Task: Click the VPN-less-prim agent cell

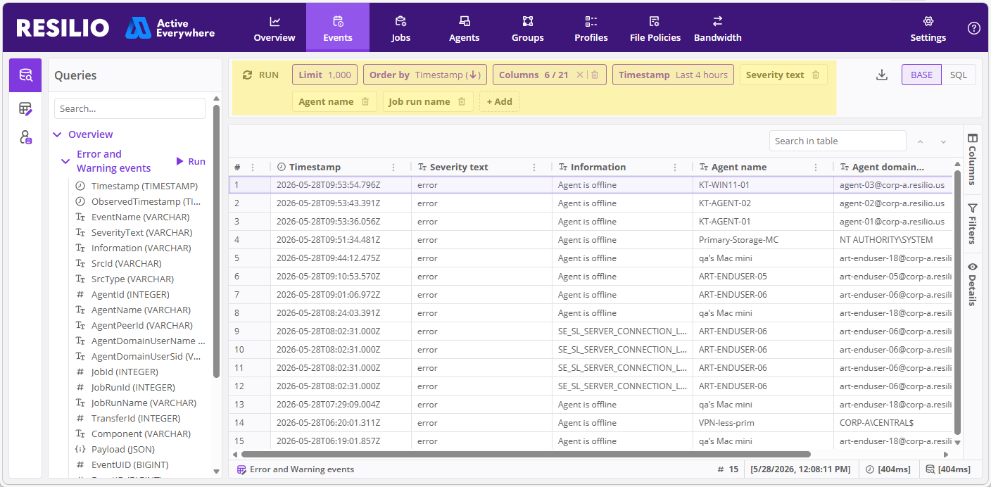Action: (763, 423)
